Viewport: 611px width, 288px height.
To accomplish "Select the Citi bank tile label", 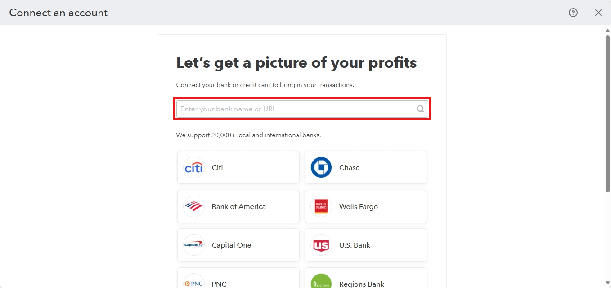I will [217, 168].
